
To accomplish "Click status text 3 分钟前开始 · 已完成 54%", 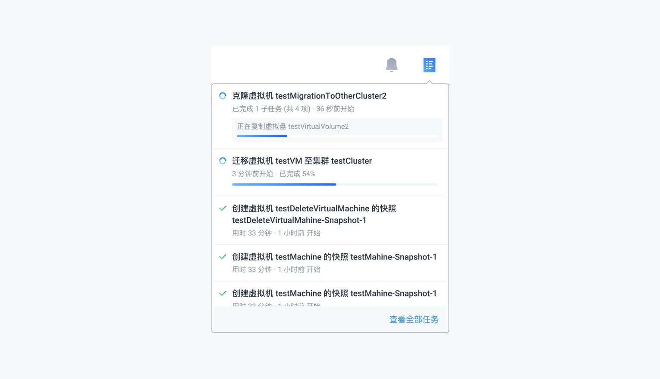I will (x=273, y=174).
